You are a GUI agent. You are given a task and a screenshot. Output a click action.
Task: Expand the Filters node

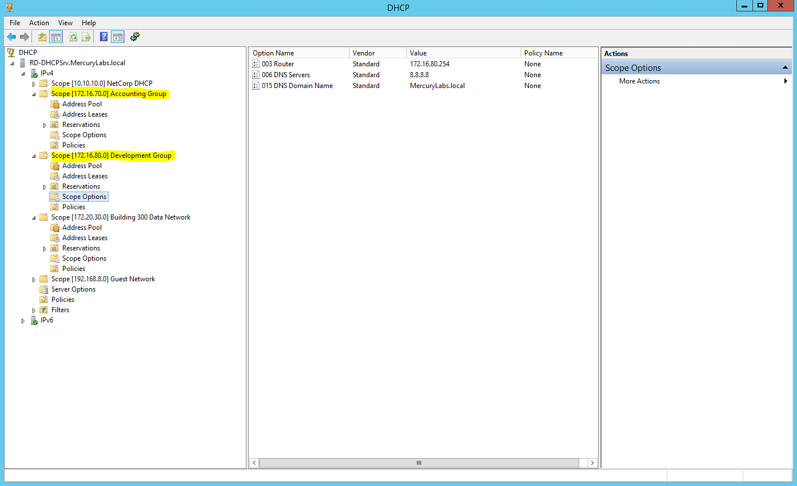click(34, 310)
